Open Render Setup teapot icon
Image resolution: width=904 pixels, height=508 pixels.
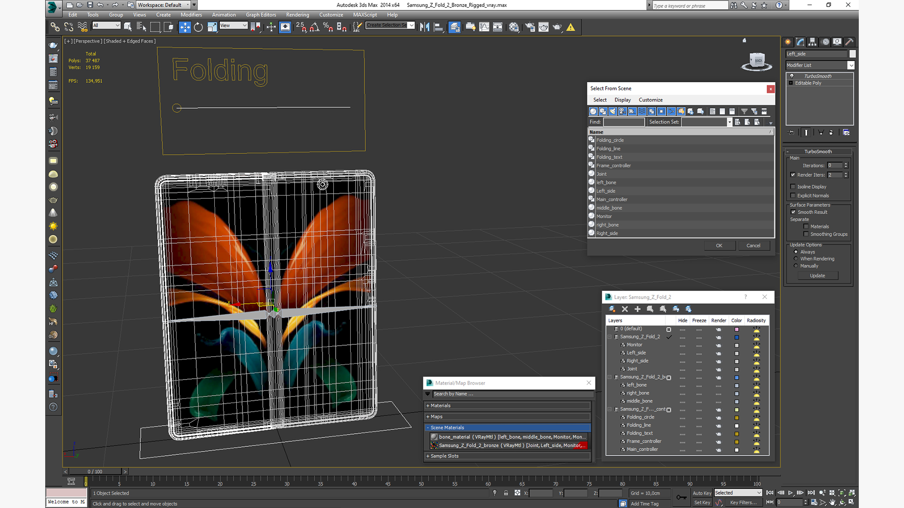coord(530,27)
